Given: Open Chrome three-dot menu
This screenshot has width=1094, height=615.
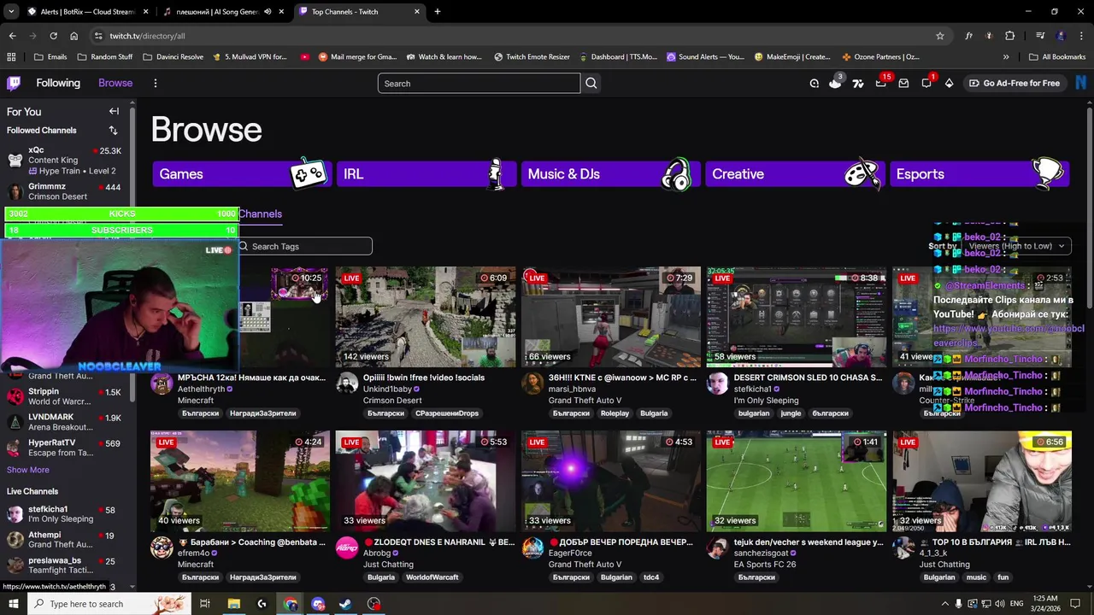Looking at the screenshot, I should click(x=1081, y=36).
